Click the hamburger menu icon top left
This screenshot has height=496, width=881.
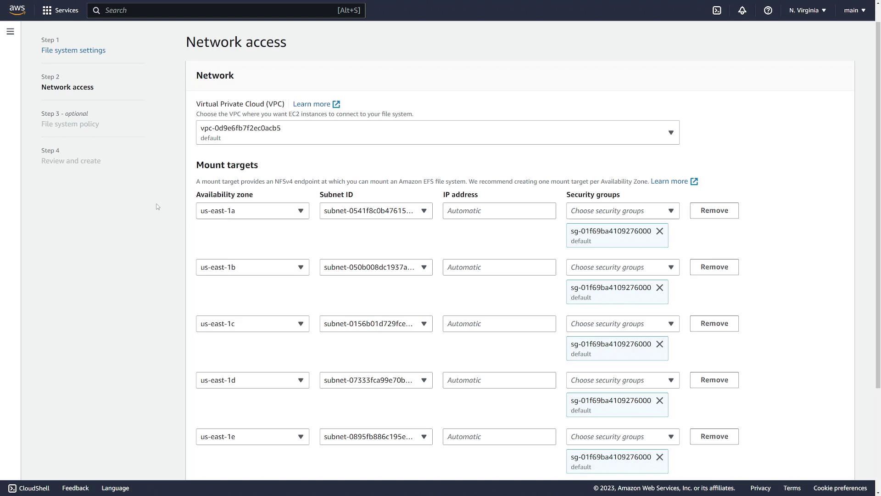pos(10,31)
